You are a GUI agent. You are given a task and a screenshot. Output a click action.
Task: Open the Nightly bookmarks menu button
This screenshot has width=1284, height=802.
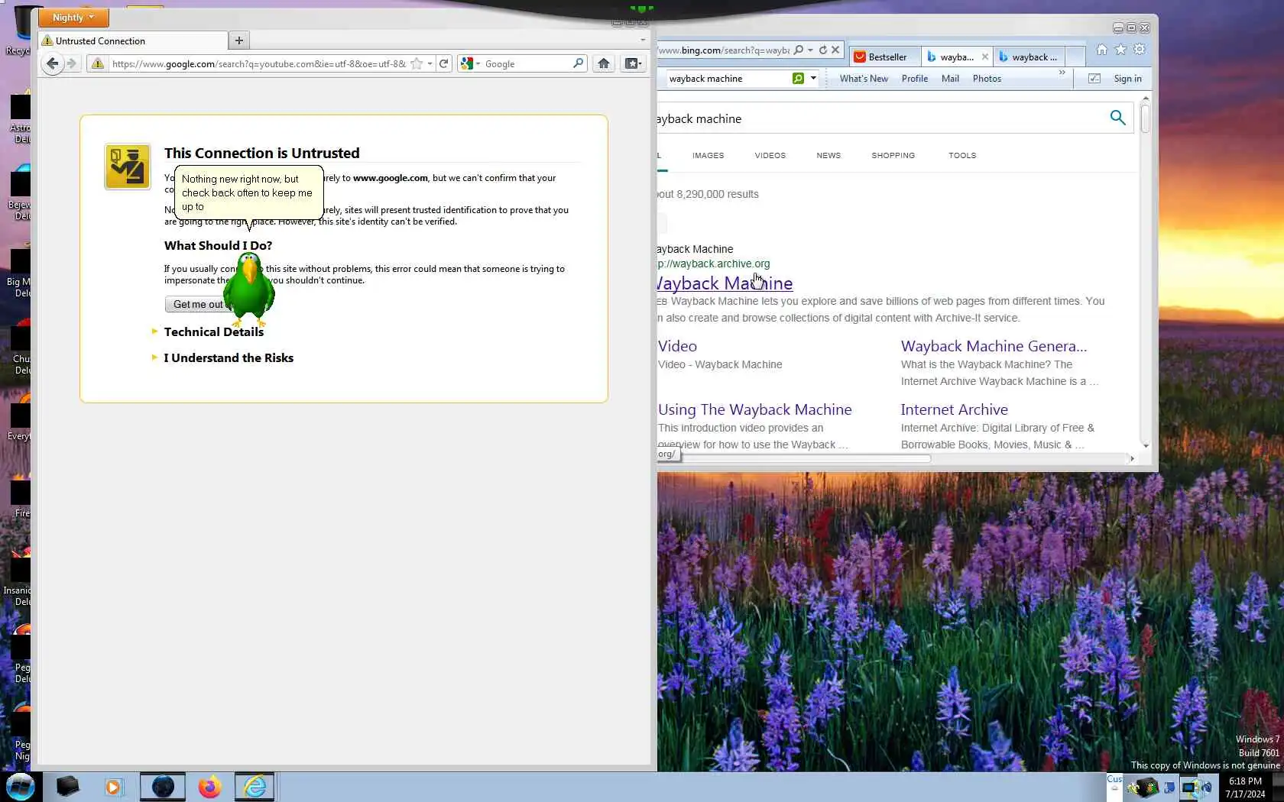(633, 64)
